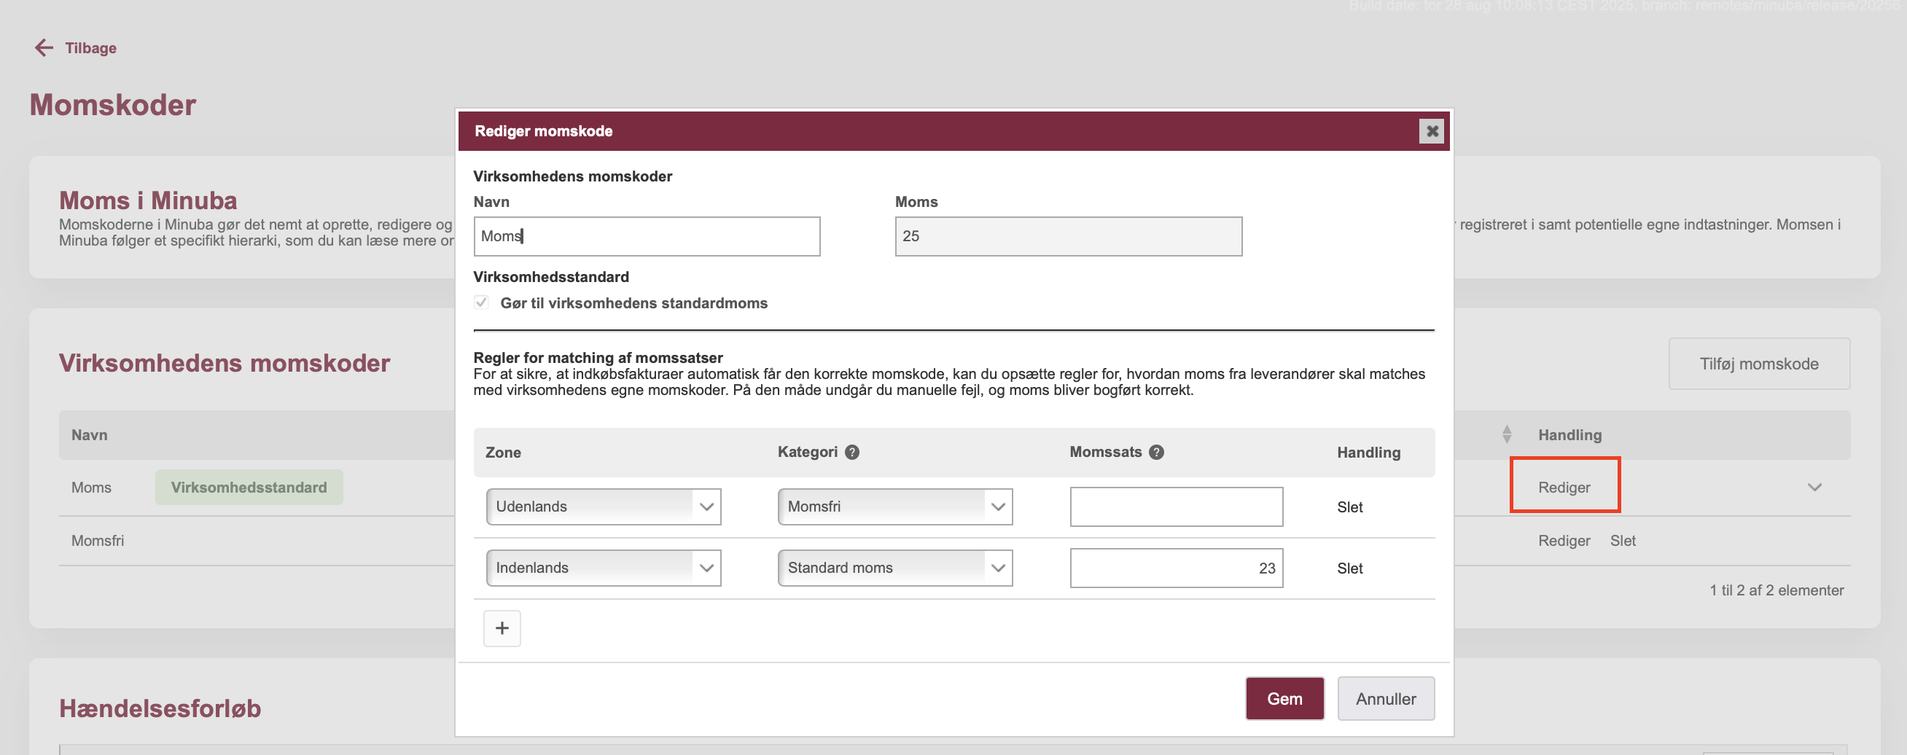Select the Momsfri row name
Viewport: 1907px width, 755px height.
pyautogui.click(x=98, y=540)
